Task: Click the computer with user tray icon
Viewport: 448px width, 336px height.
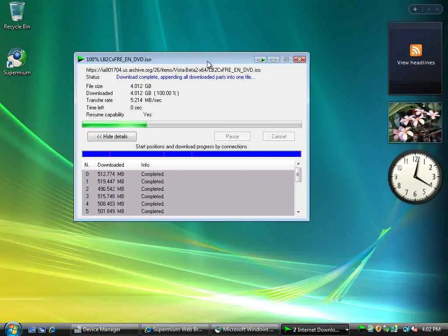Action: 394,329
